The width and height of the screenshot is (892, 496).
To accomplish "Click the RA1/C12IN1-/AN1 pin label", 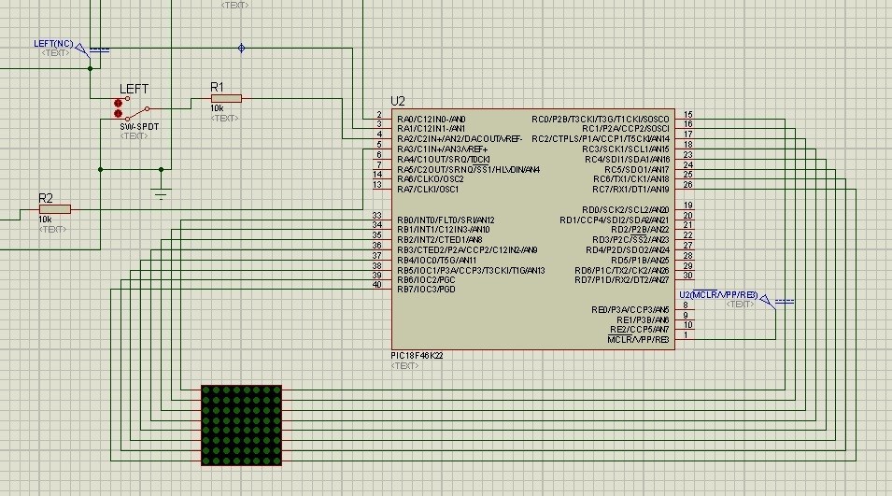I will 432,129.
